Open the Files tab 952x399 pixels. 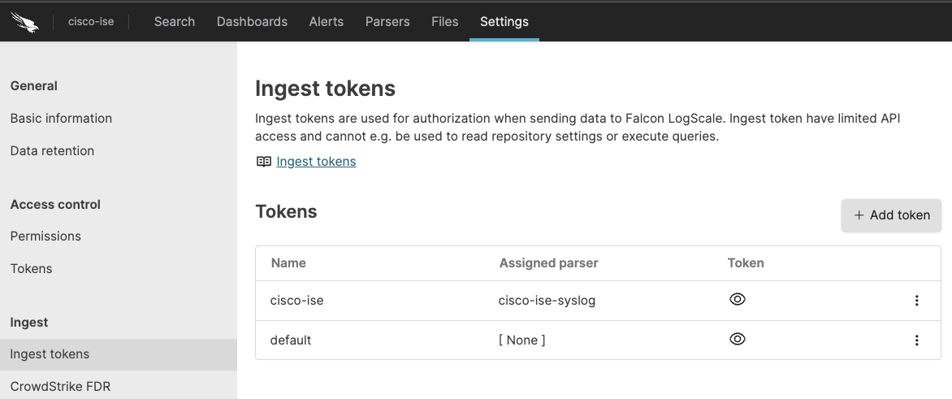click(x=444, y=21)
